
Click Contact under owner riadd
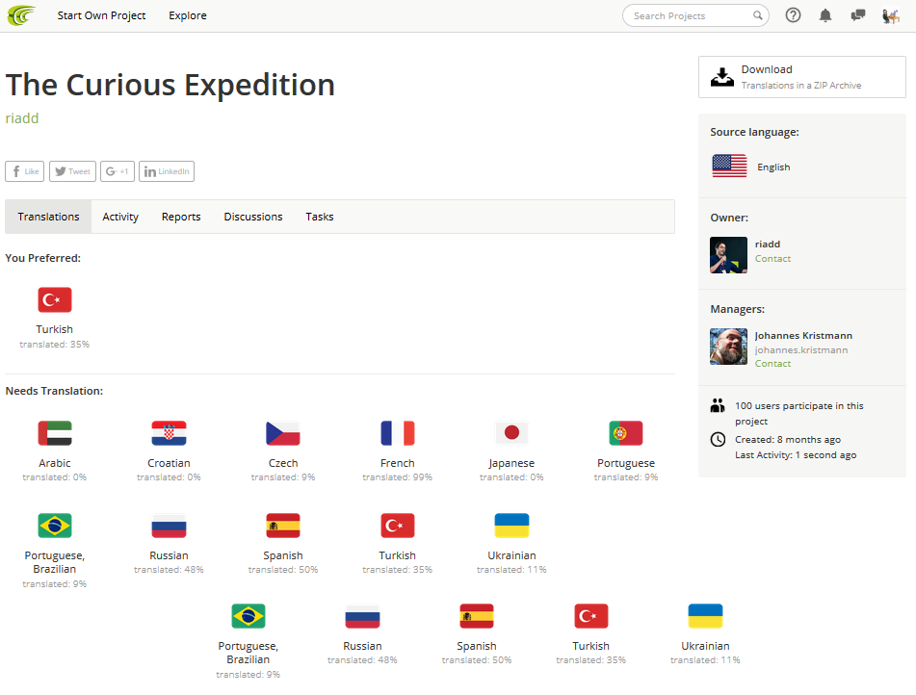pos(772,259)
